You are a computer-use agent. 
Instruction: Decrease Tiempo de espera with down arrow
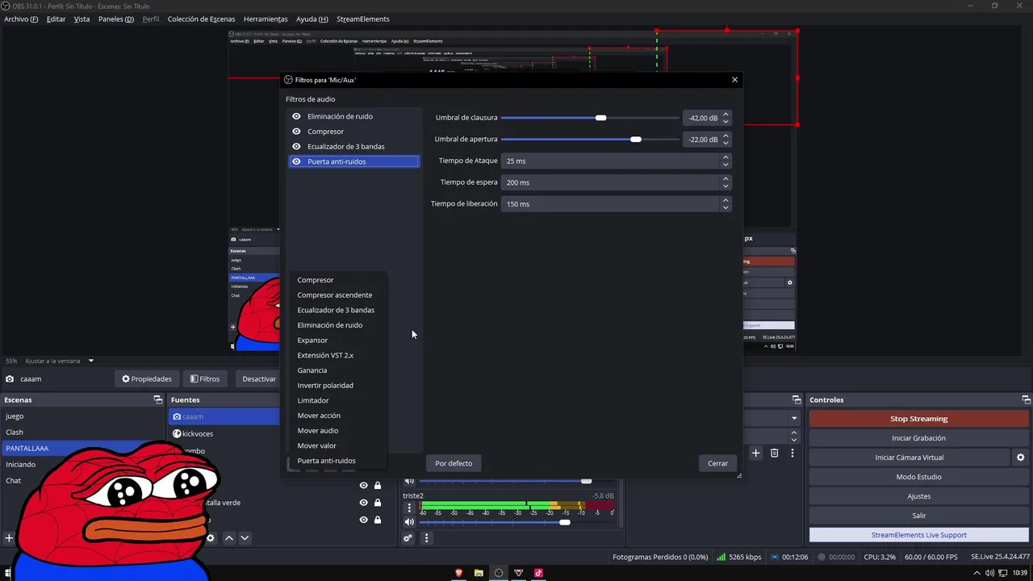coord(726,186)
